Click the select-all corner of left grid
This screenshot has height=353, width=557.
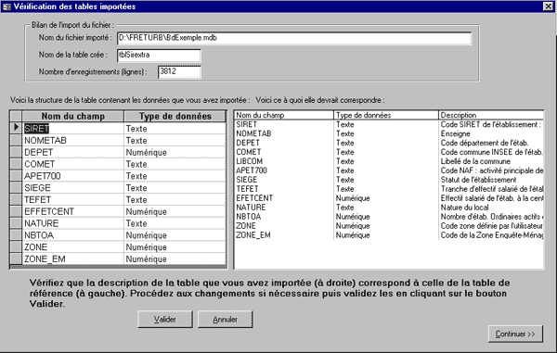(16, 116)
